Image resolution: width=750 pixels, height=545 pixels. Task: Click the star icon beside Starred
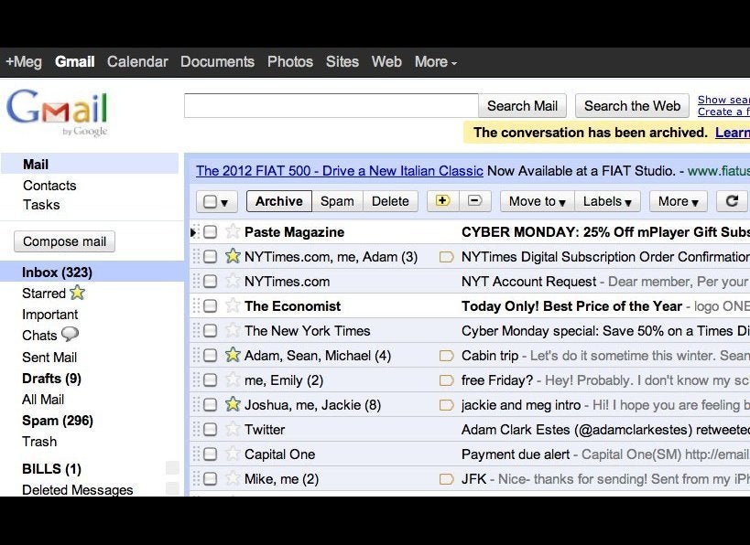coord(77,293)
